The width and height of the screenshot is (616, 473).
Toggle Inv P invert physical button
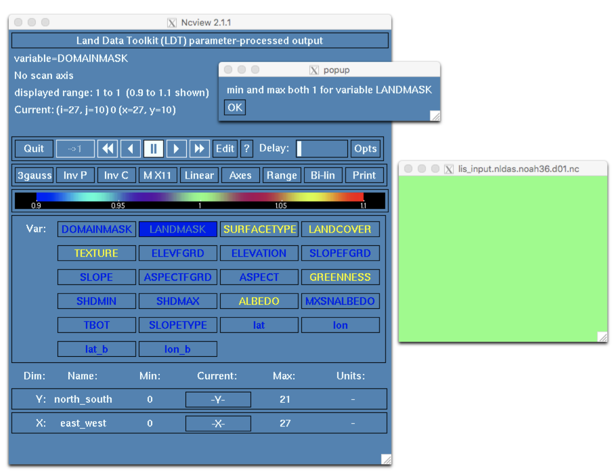coord(75,175)
